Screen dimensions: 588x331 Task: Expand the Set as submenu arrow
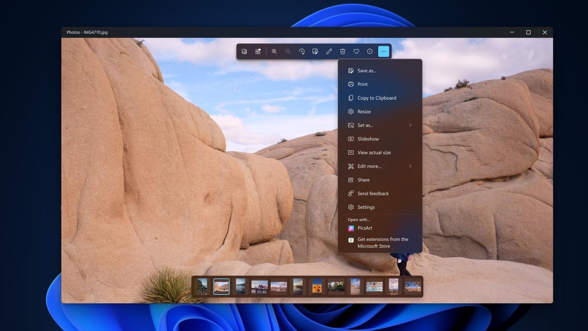pos(410,125)
